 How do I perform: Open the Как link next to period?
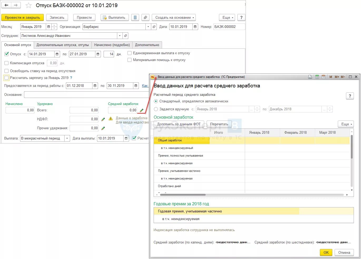145,86
